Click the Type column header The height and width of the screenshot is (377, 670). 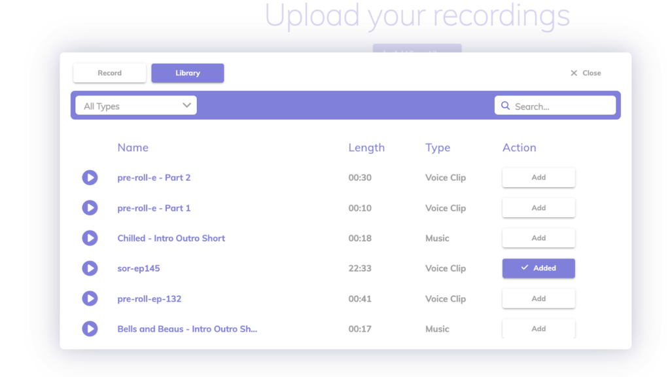tap(438, 147)
